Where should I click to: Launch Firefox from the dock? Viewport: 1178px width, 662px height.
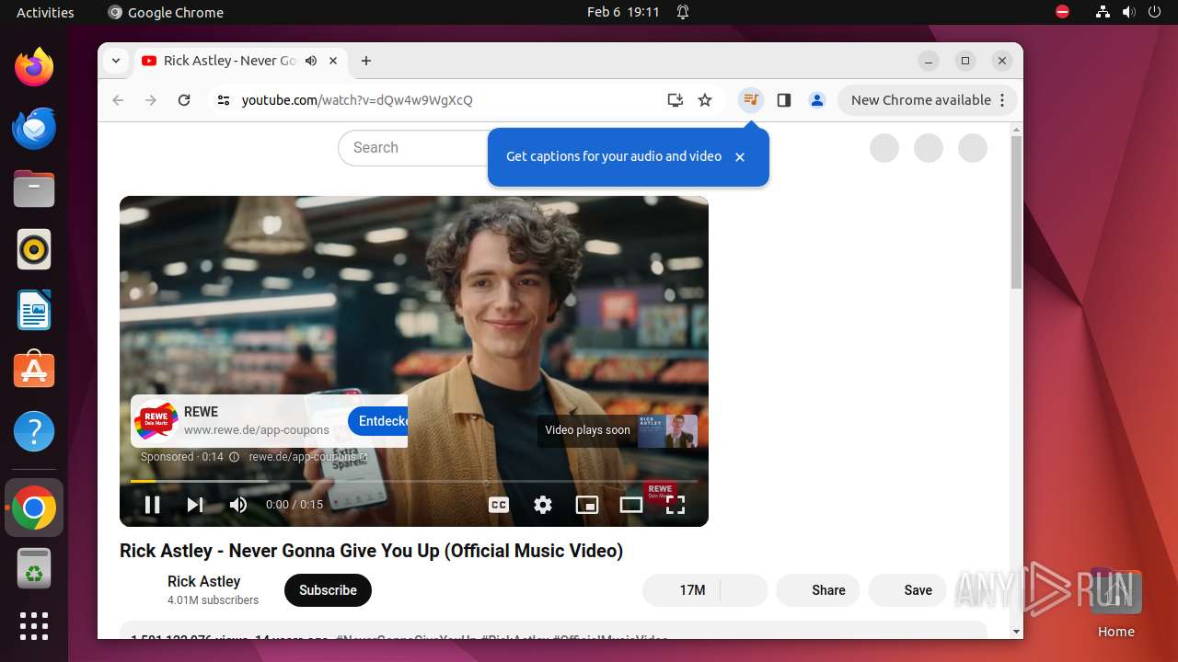pos(34,67)
